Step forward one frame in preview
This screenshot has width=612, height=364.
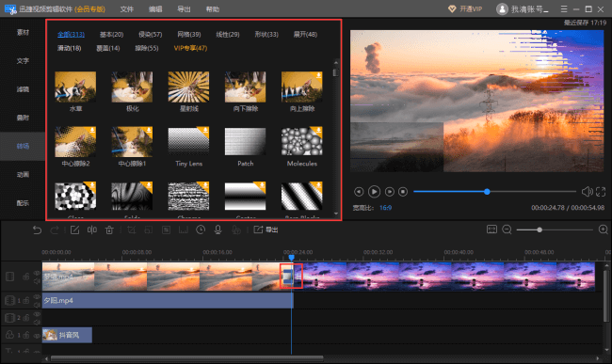pos(390,192)
